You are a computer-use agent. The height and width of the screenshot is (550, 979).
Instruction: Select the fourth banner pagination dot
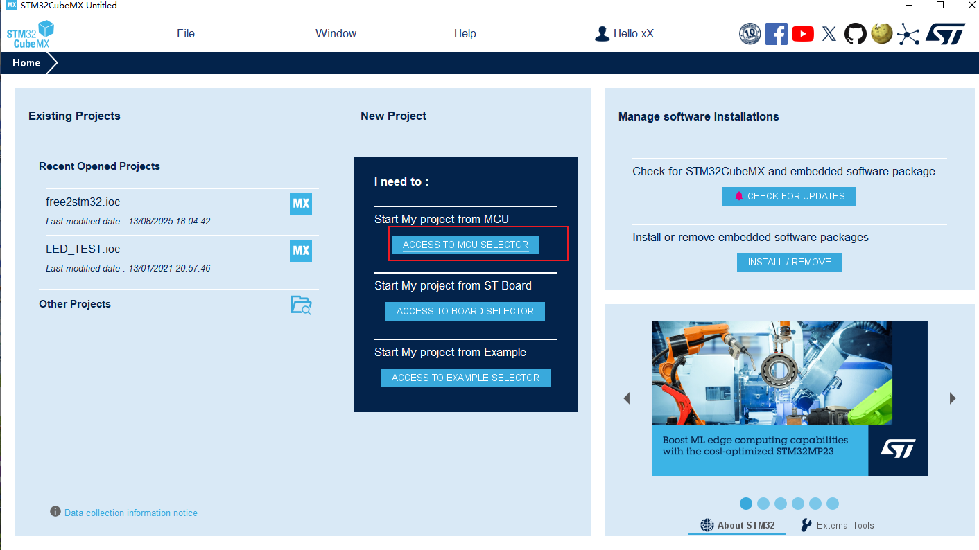coord(798,504)
